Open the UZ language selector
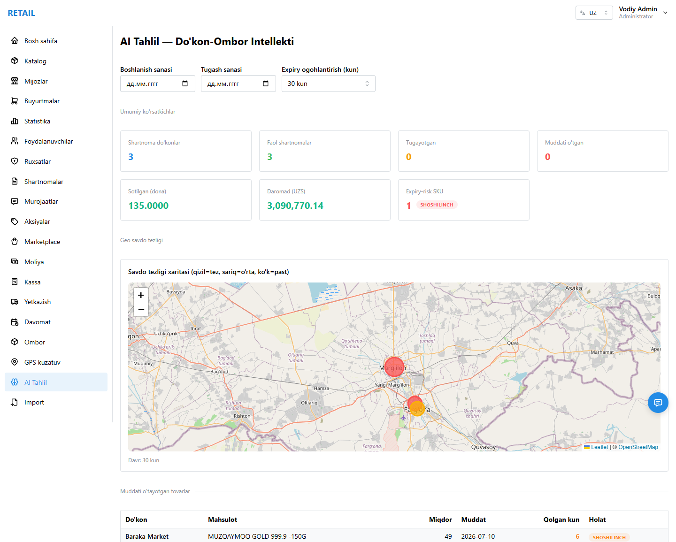Image resolution: width=676 pixels, height=542 pixels. (594, 13)
